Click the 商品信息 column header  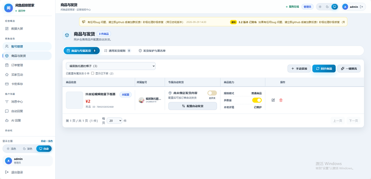[71, 82]
